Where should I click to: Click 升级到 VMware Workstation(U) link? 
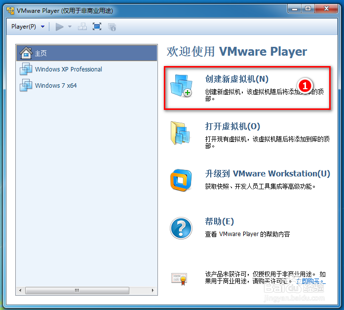pyautogui.click(x=268, y=173)
